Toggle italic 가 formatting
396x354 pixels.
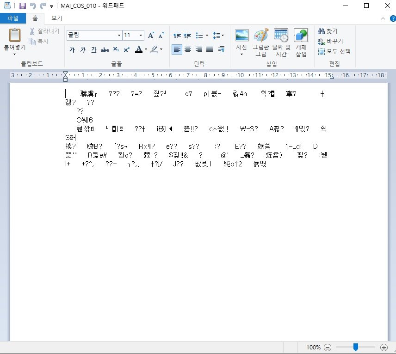(83, 50)
